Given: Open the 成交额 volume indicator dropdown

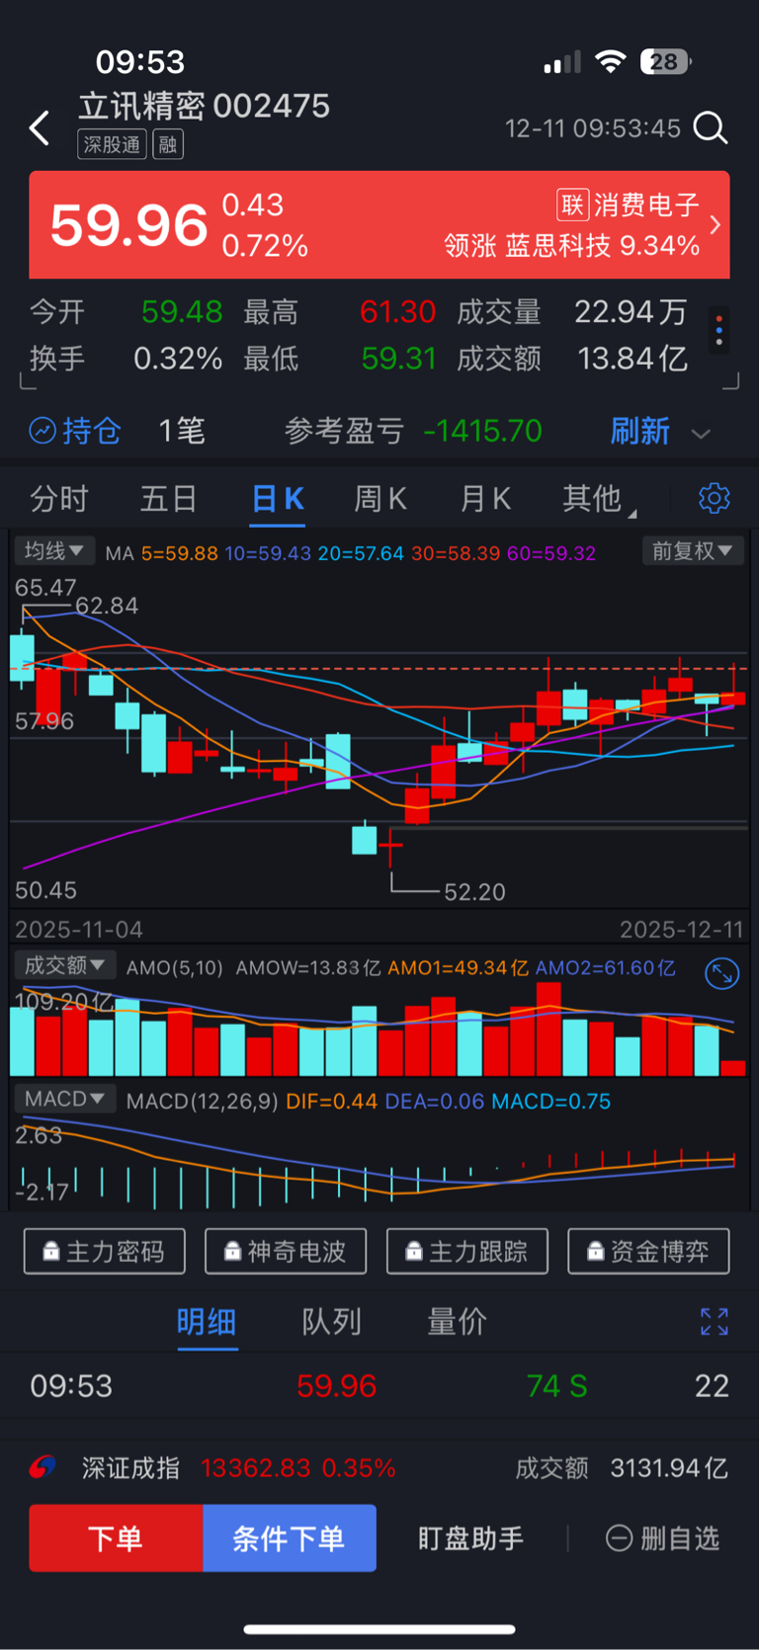Looking at the screenshot, I should 65,965.
